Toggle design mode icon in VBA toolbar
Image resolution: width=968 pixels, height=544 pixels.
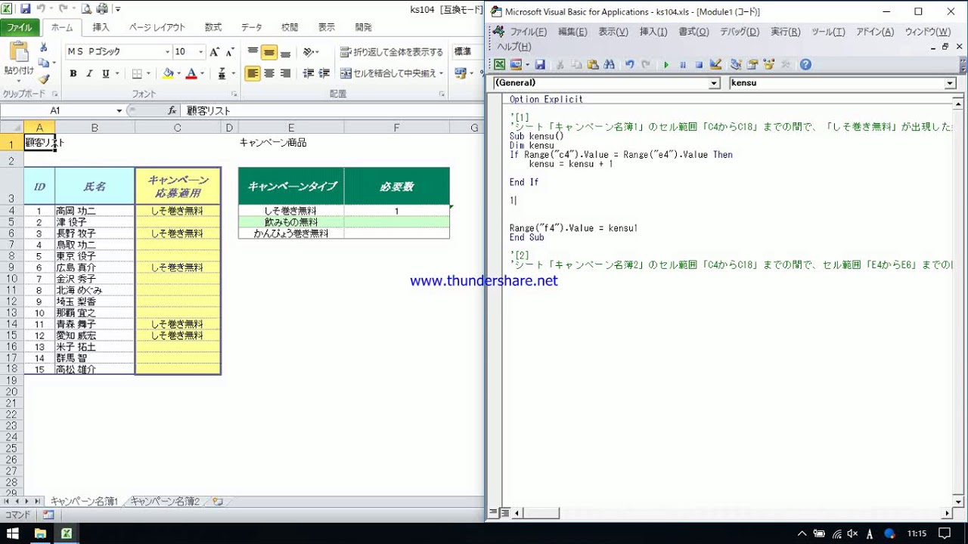(715, 65)
